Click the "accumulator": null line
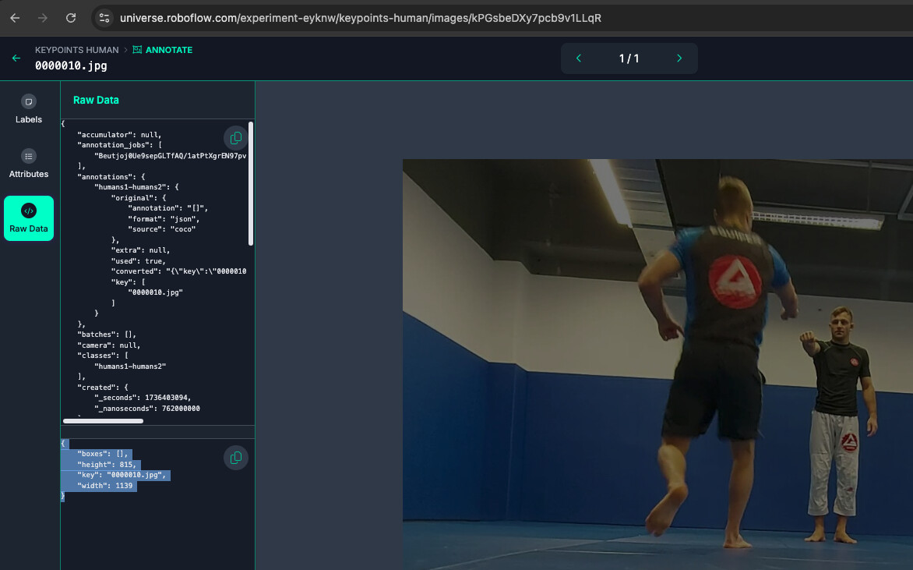Screen dimensions: 913x570 click(119, 135)
